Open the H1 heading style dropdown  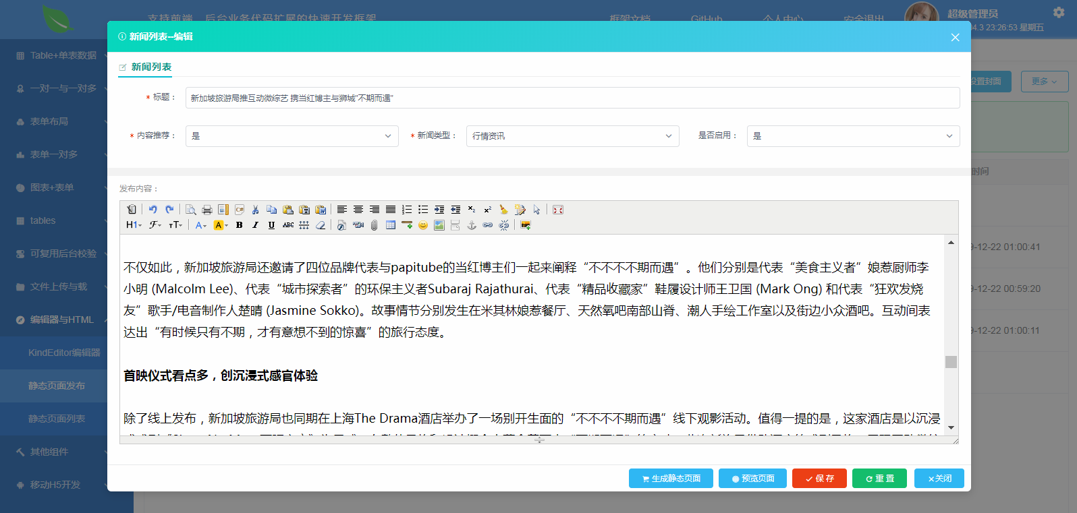point(134,225)
